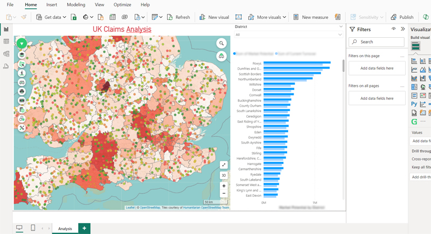Toggle the map 3D view
This screenshot has height=234, width=431.
224,175
